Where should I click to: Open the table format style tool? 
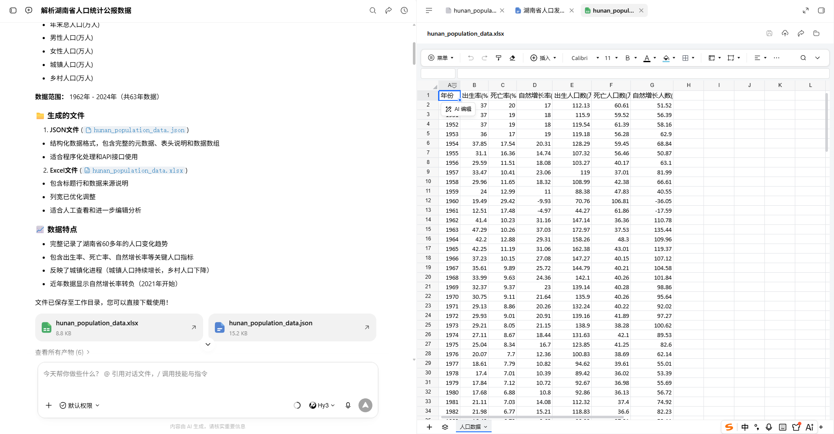tap(712, 58)
